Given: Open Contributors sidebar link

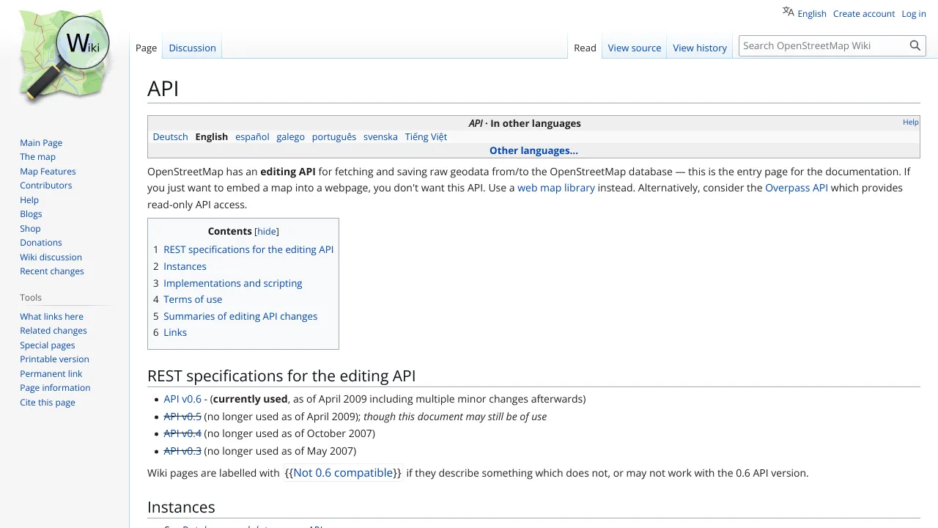Looking at the screenshot, I should pos(45,186).
